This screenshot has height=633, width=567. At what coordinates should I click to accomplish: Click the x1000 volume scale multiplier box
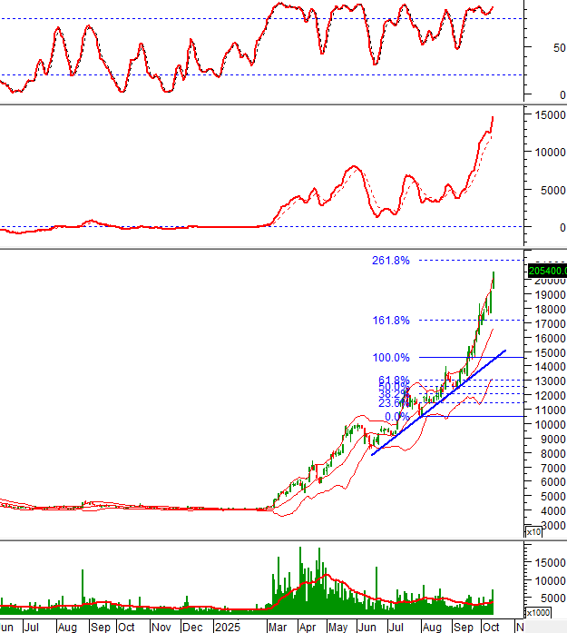pos(538,613)
